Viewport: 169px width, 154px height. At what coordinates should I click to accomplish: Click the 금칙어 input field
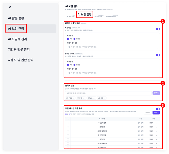pos(107,93)
